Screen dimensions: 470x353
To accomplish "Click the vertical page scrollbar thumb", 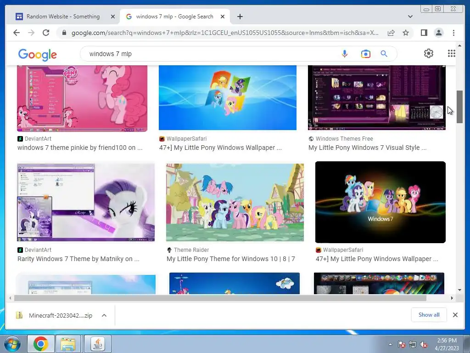I will [x=459, y=107].
